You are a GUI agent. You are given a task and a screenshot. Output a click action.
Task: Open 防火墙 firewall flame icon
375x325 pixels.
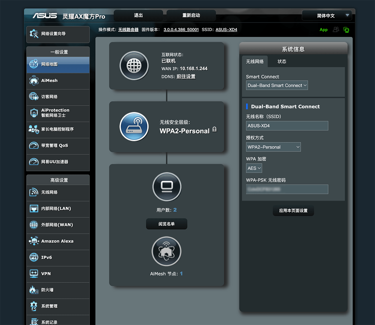click(34, 290)
